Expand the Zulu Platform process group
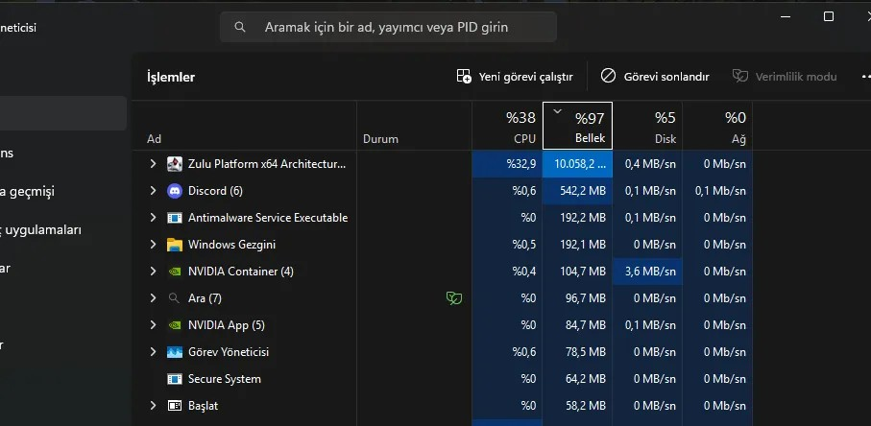The height and width of the screenshot is (426, 871). (x=154, y=164)
